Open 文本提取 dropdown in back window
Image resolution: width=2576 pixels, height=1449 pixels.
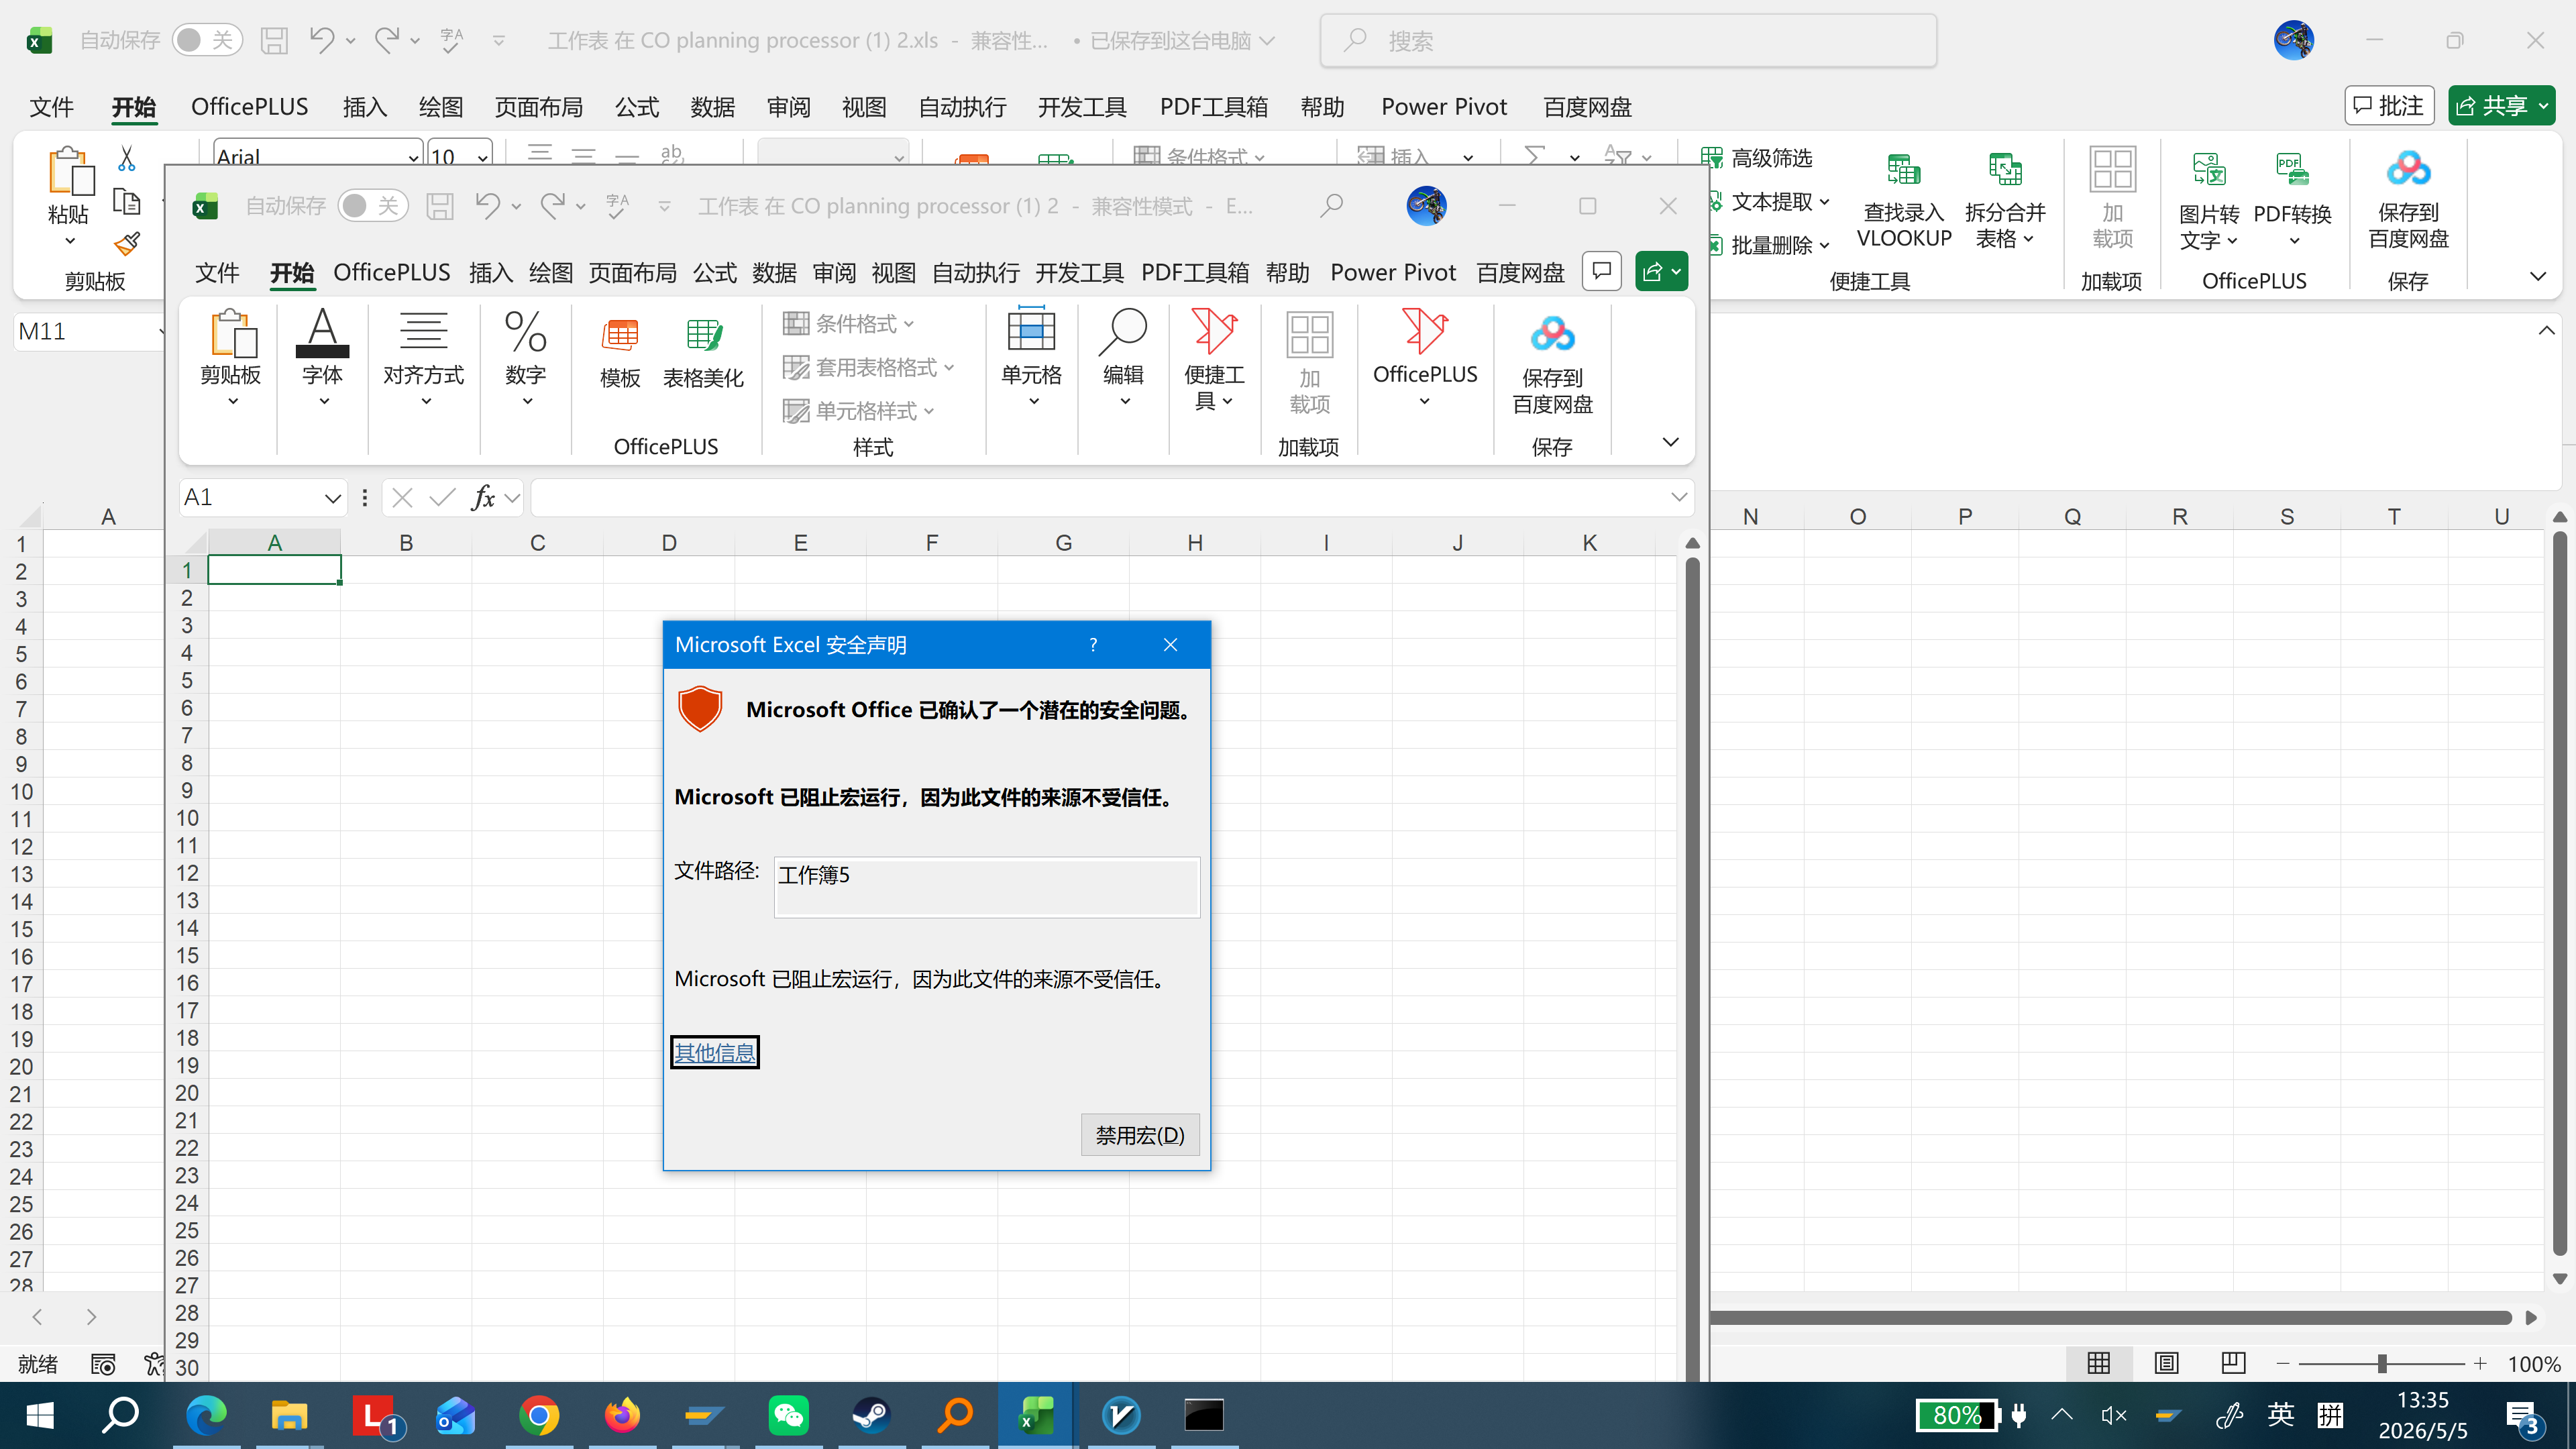point(1769,201)
